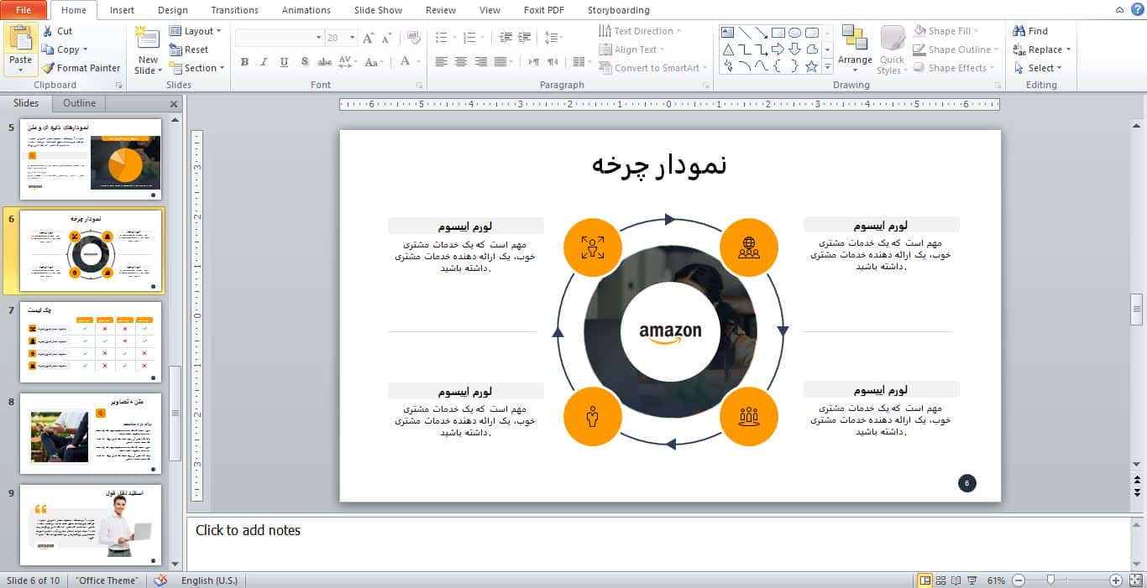Click the Find button

[1031, 31]
